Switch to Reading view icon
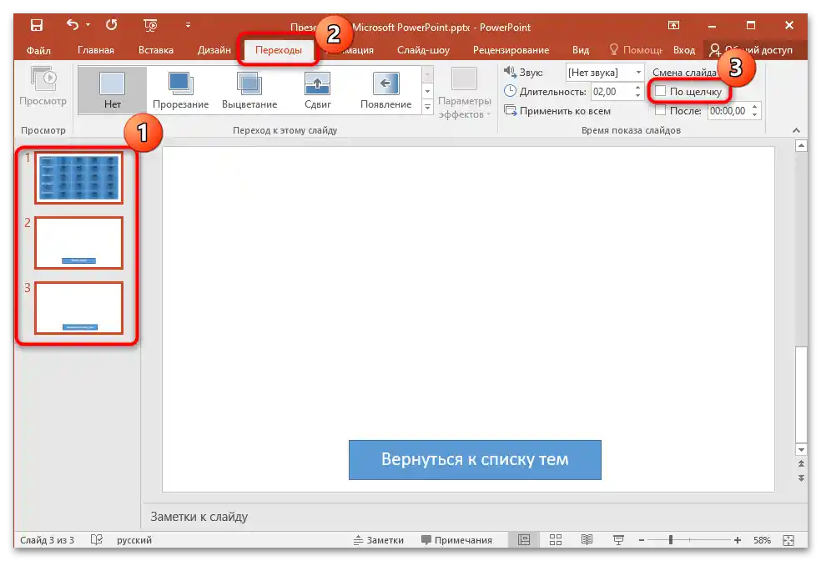821x561 pixels. click(587, 540)
